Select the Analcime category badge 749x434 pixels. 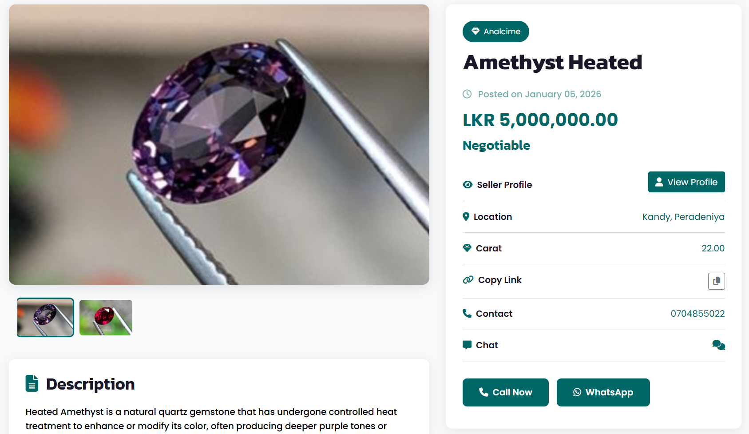pos(495,31)
